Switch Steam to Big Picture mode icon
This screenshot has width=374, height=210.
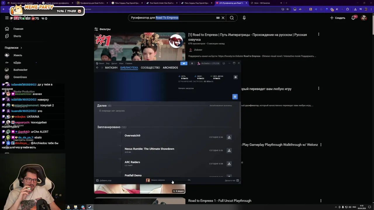point(224,63)
